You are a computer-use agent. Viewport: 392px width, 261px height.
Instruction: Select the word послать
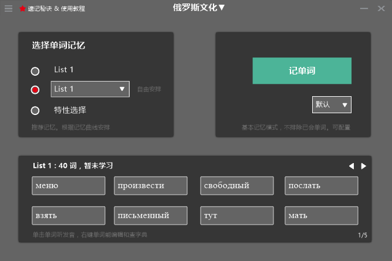[321, 185]
